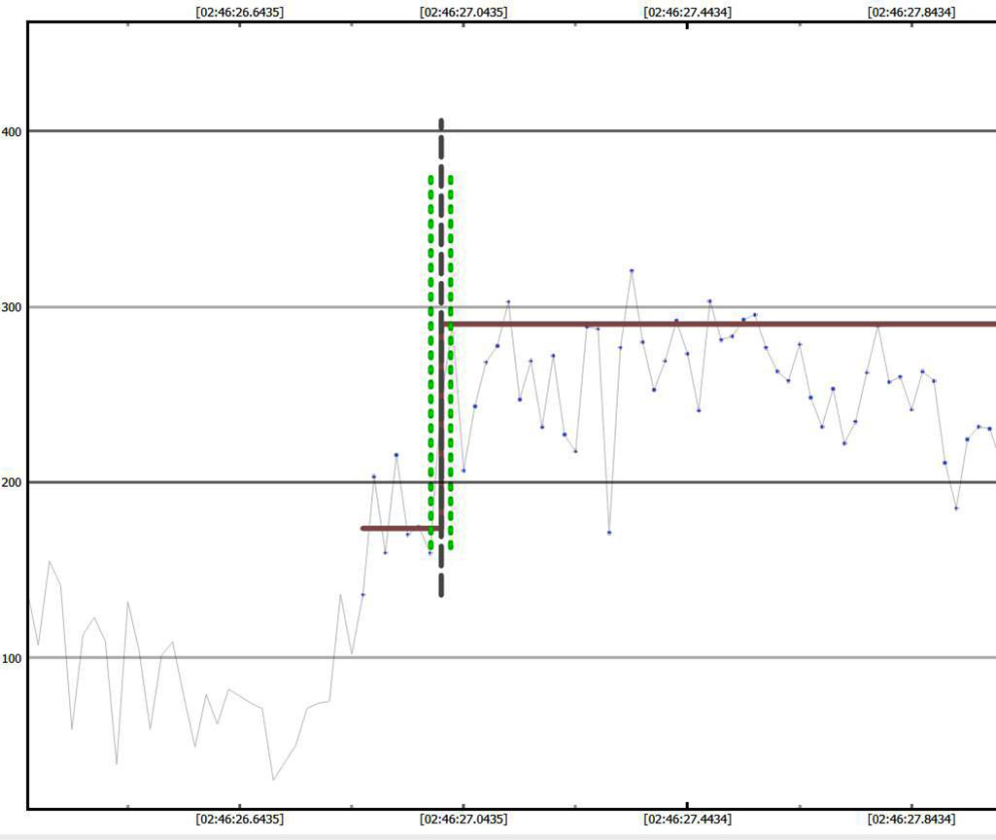Select the highest data point peak near 320
This screenshot has height=840, width=996.
pos(632,270)
